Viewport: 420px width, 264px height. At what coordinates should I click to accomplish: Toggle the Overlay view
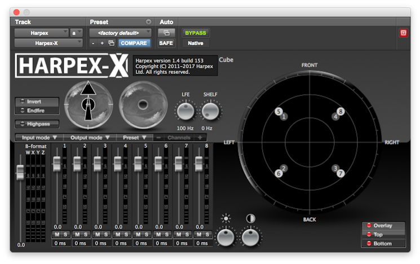coord(383,226)
